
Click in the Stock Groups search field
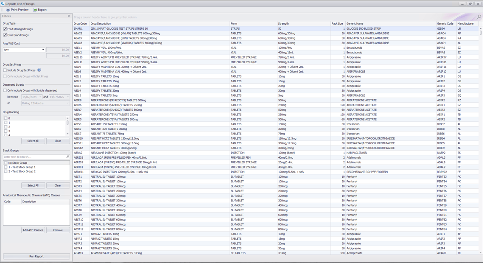click(x=34, y=157)
